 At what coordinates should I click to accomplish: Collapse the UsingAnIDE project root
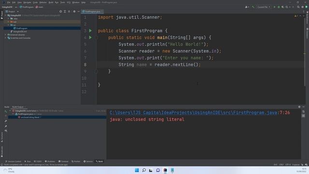[5, 15]
